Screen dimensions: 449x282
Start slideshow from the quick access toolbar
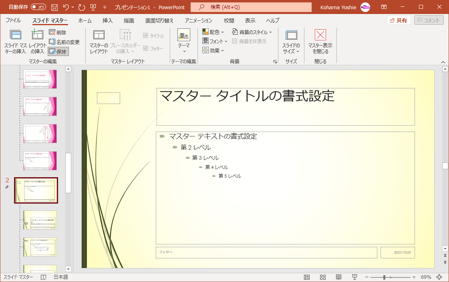93,8
